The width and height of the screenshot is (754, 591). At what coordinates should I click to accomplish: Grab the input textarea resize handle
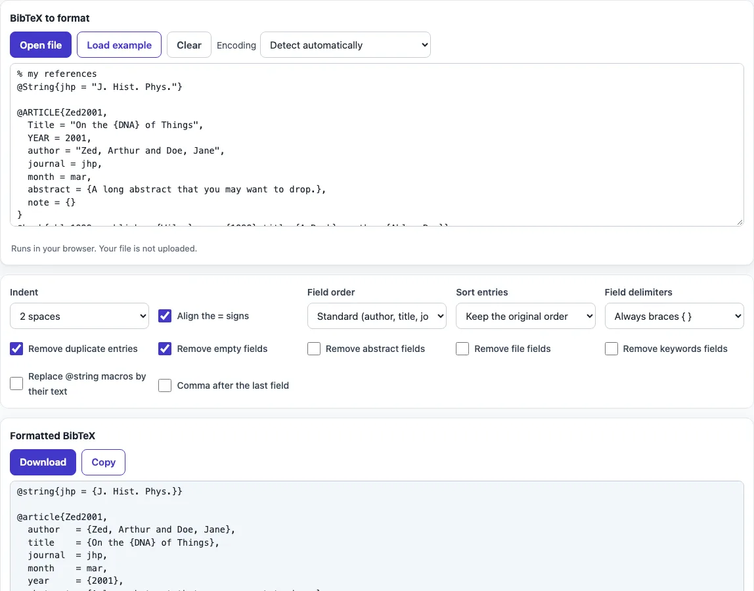click(740, 222)
